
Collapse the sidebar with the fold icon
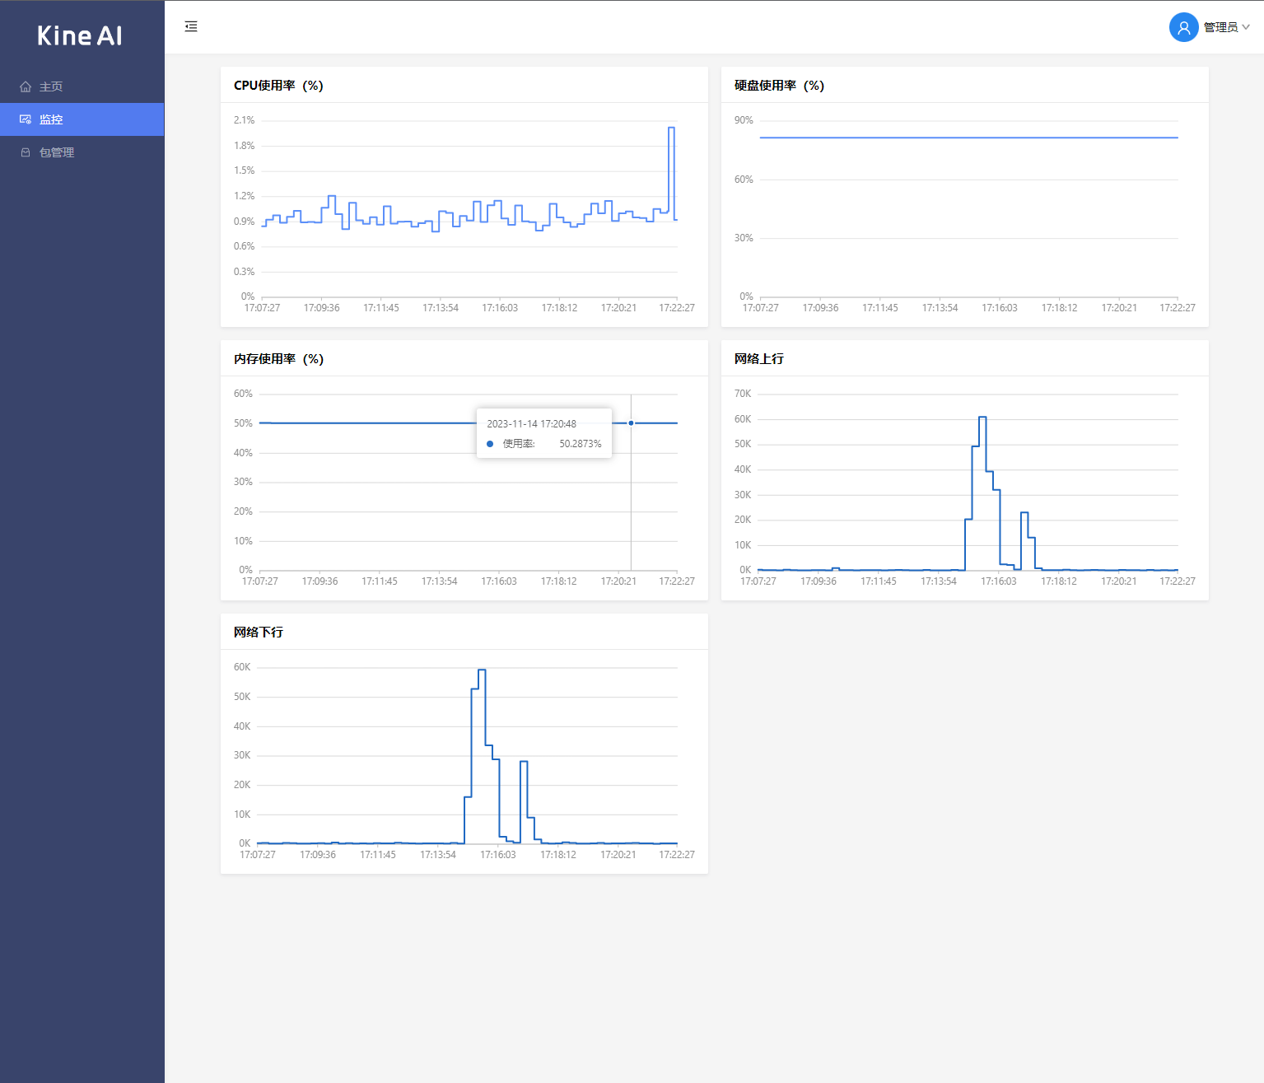[x=191, y=26]
